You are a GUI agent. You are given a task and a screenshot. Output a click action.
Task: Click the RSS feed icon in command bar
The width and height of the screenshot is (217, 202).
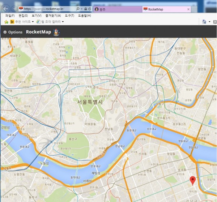pyautogui.click(x=215, y=22)
